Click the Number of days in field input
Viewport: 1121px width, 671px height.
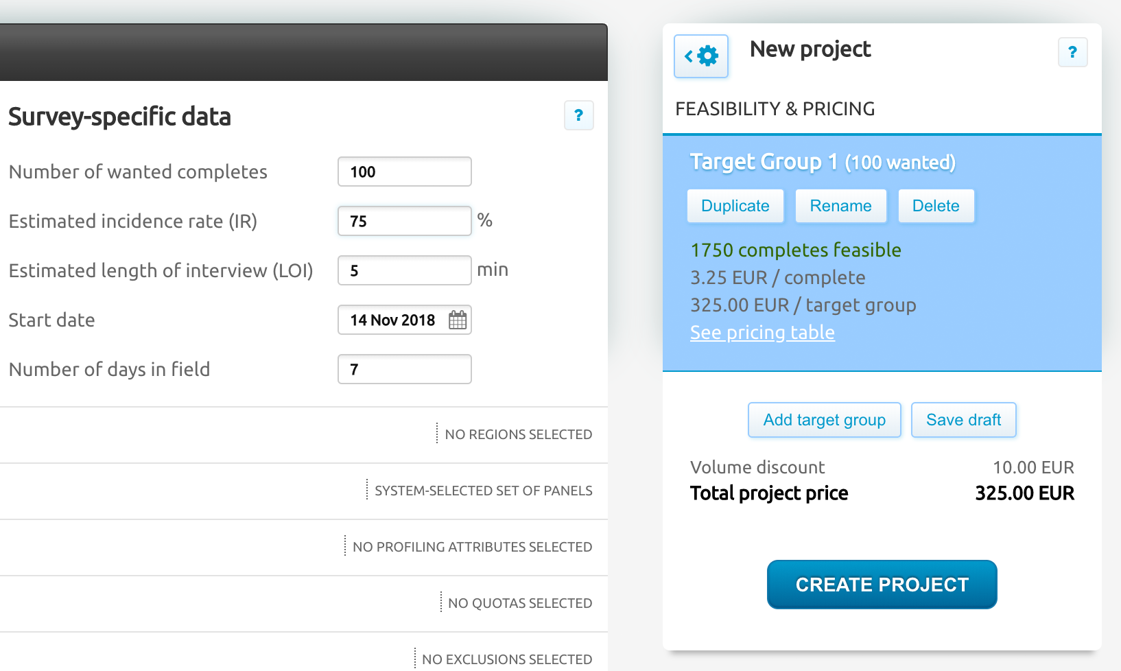(405, 369)
